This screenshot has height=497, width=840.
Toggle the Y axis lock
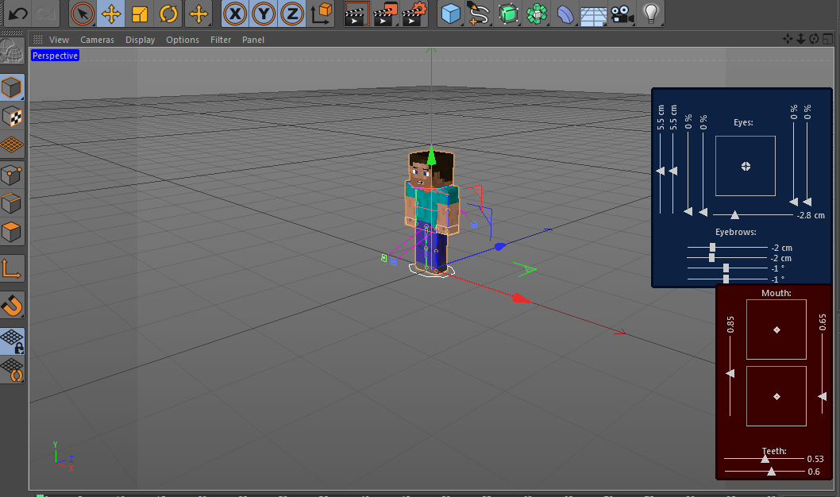click(264, 13)
